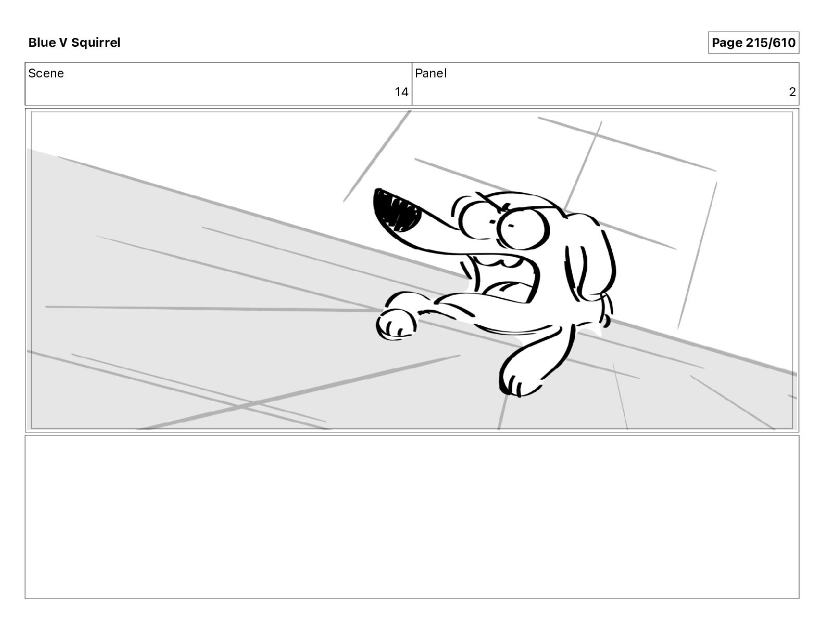
Task: Click the Page 215/610 indicator box
Action: click(x=753, y=43)
